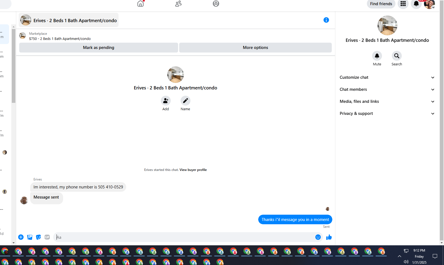Click the conversation list scrollbar thumb
The height and width of the screenshot is (265, 444).
coord(13,66)
